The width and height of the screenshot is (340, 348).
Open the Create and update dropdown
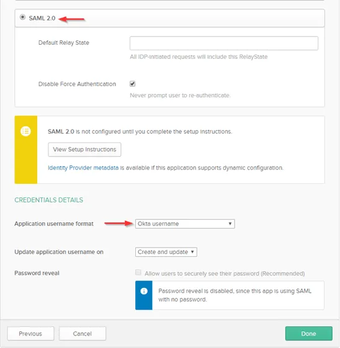point(166,252)
